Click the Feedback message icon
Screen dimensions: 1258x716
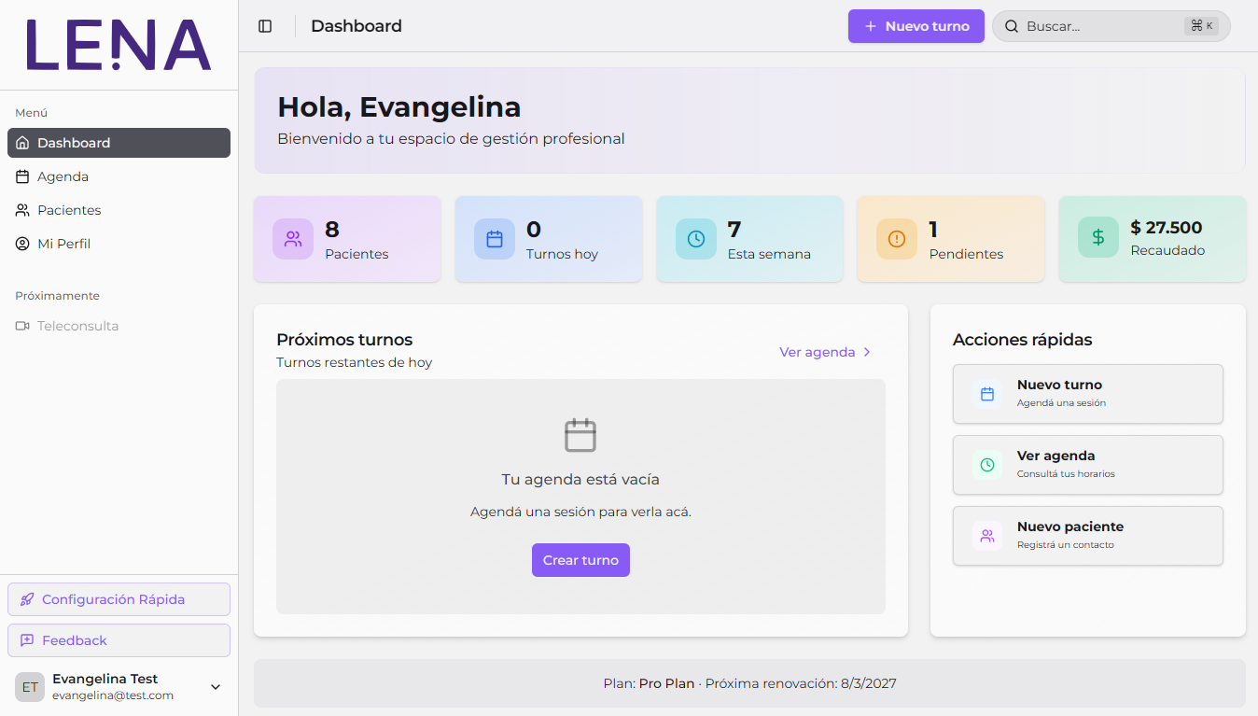pyautogui.click(x=27, y=640)
